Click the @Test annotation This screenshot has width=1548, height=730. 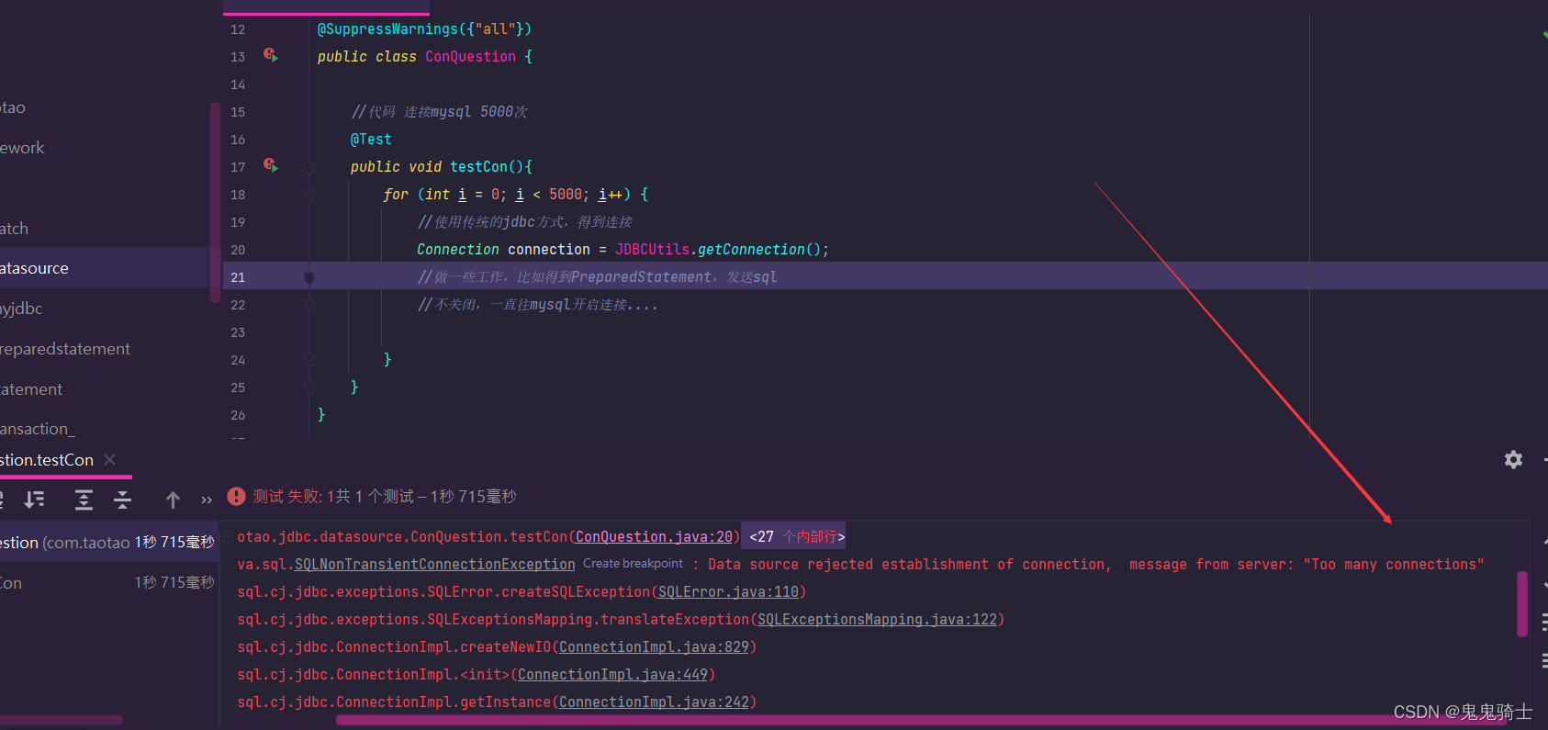tap(371, 140)
